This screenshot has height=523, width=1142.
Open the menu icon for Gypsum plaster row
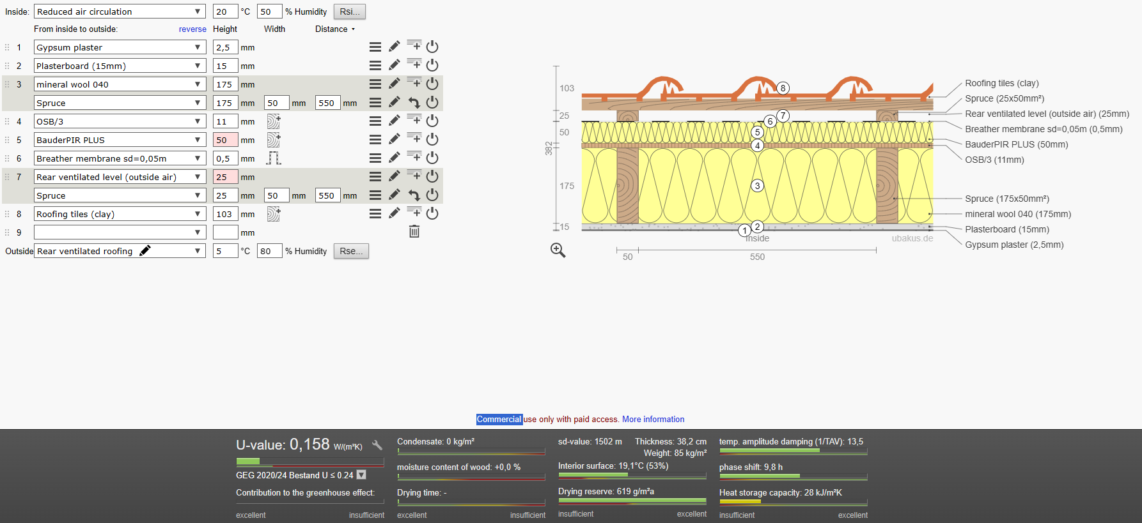click(375, 47)
